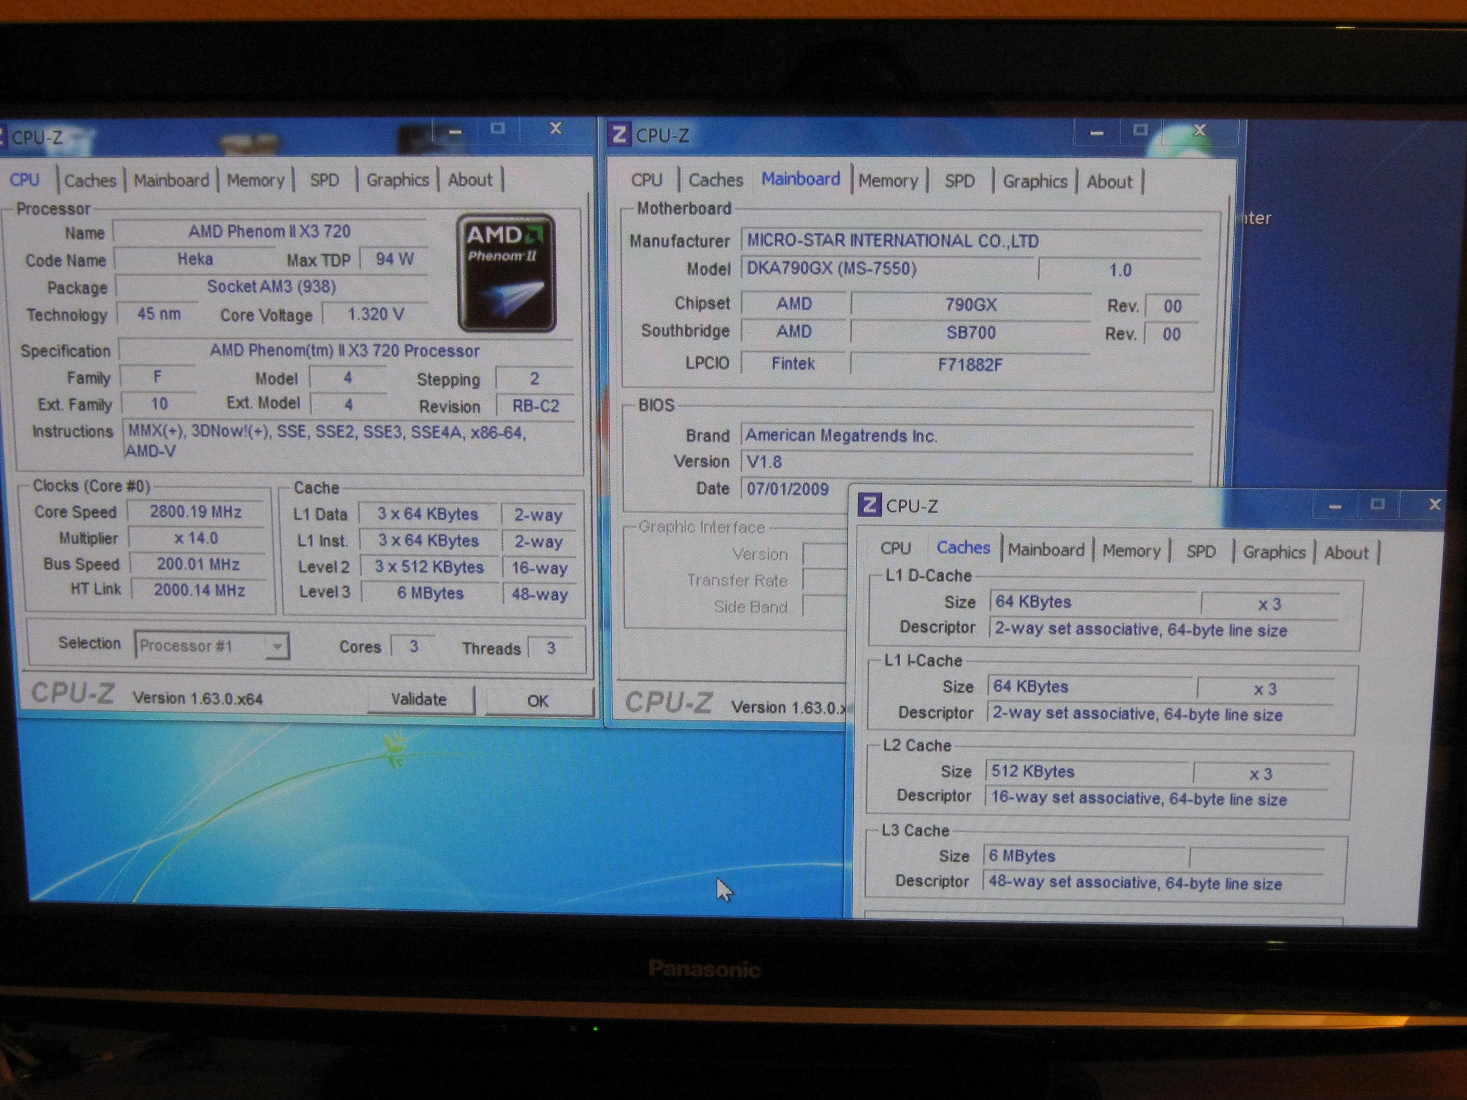Click the L3 Cache size '6 MBytes'
1467x1100 pixels.
1084,856
